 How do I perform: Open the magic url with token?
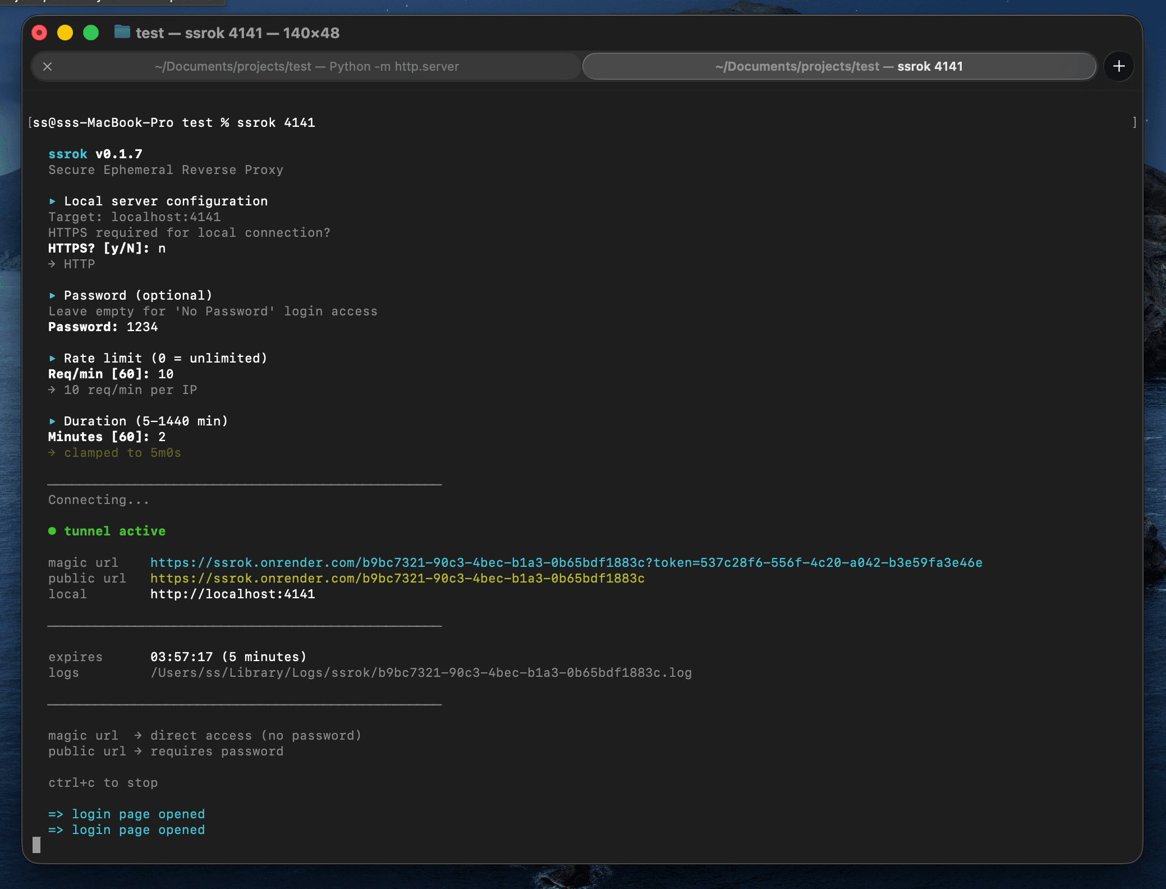click(565, 562)
